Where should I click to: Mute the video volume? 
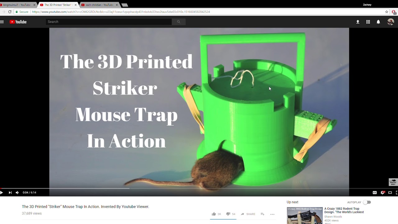[17, 193]
